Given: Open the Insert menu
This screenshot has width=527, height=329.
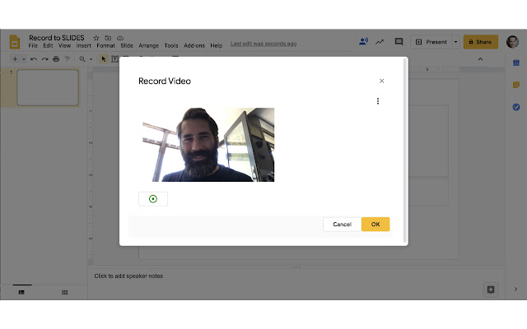Looking at the screenshot, I should point(83,46).
